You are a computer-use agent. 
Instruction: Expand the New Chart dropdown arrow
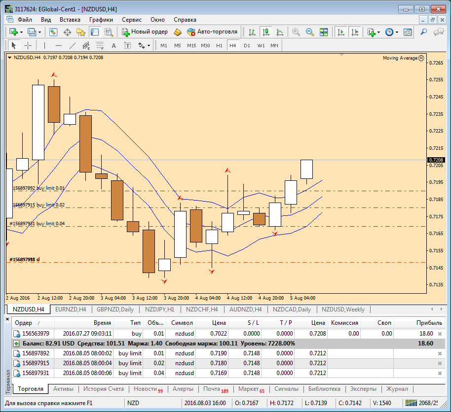(22, 32)
